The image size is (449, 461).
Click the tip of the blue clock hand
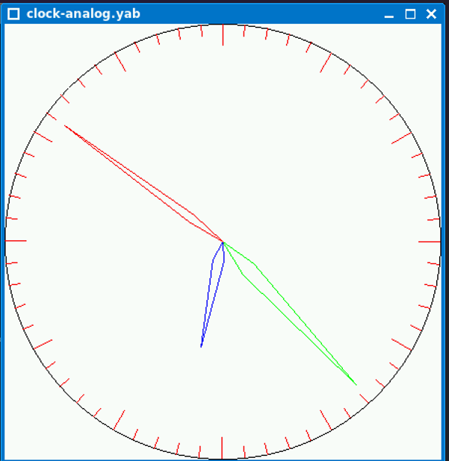tap(201, 346)
